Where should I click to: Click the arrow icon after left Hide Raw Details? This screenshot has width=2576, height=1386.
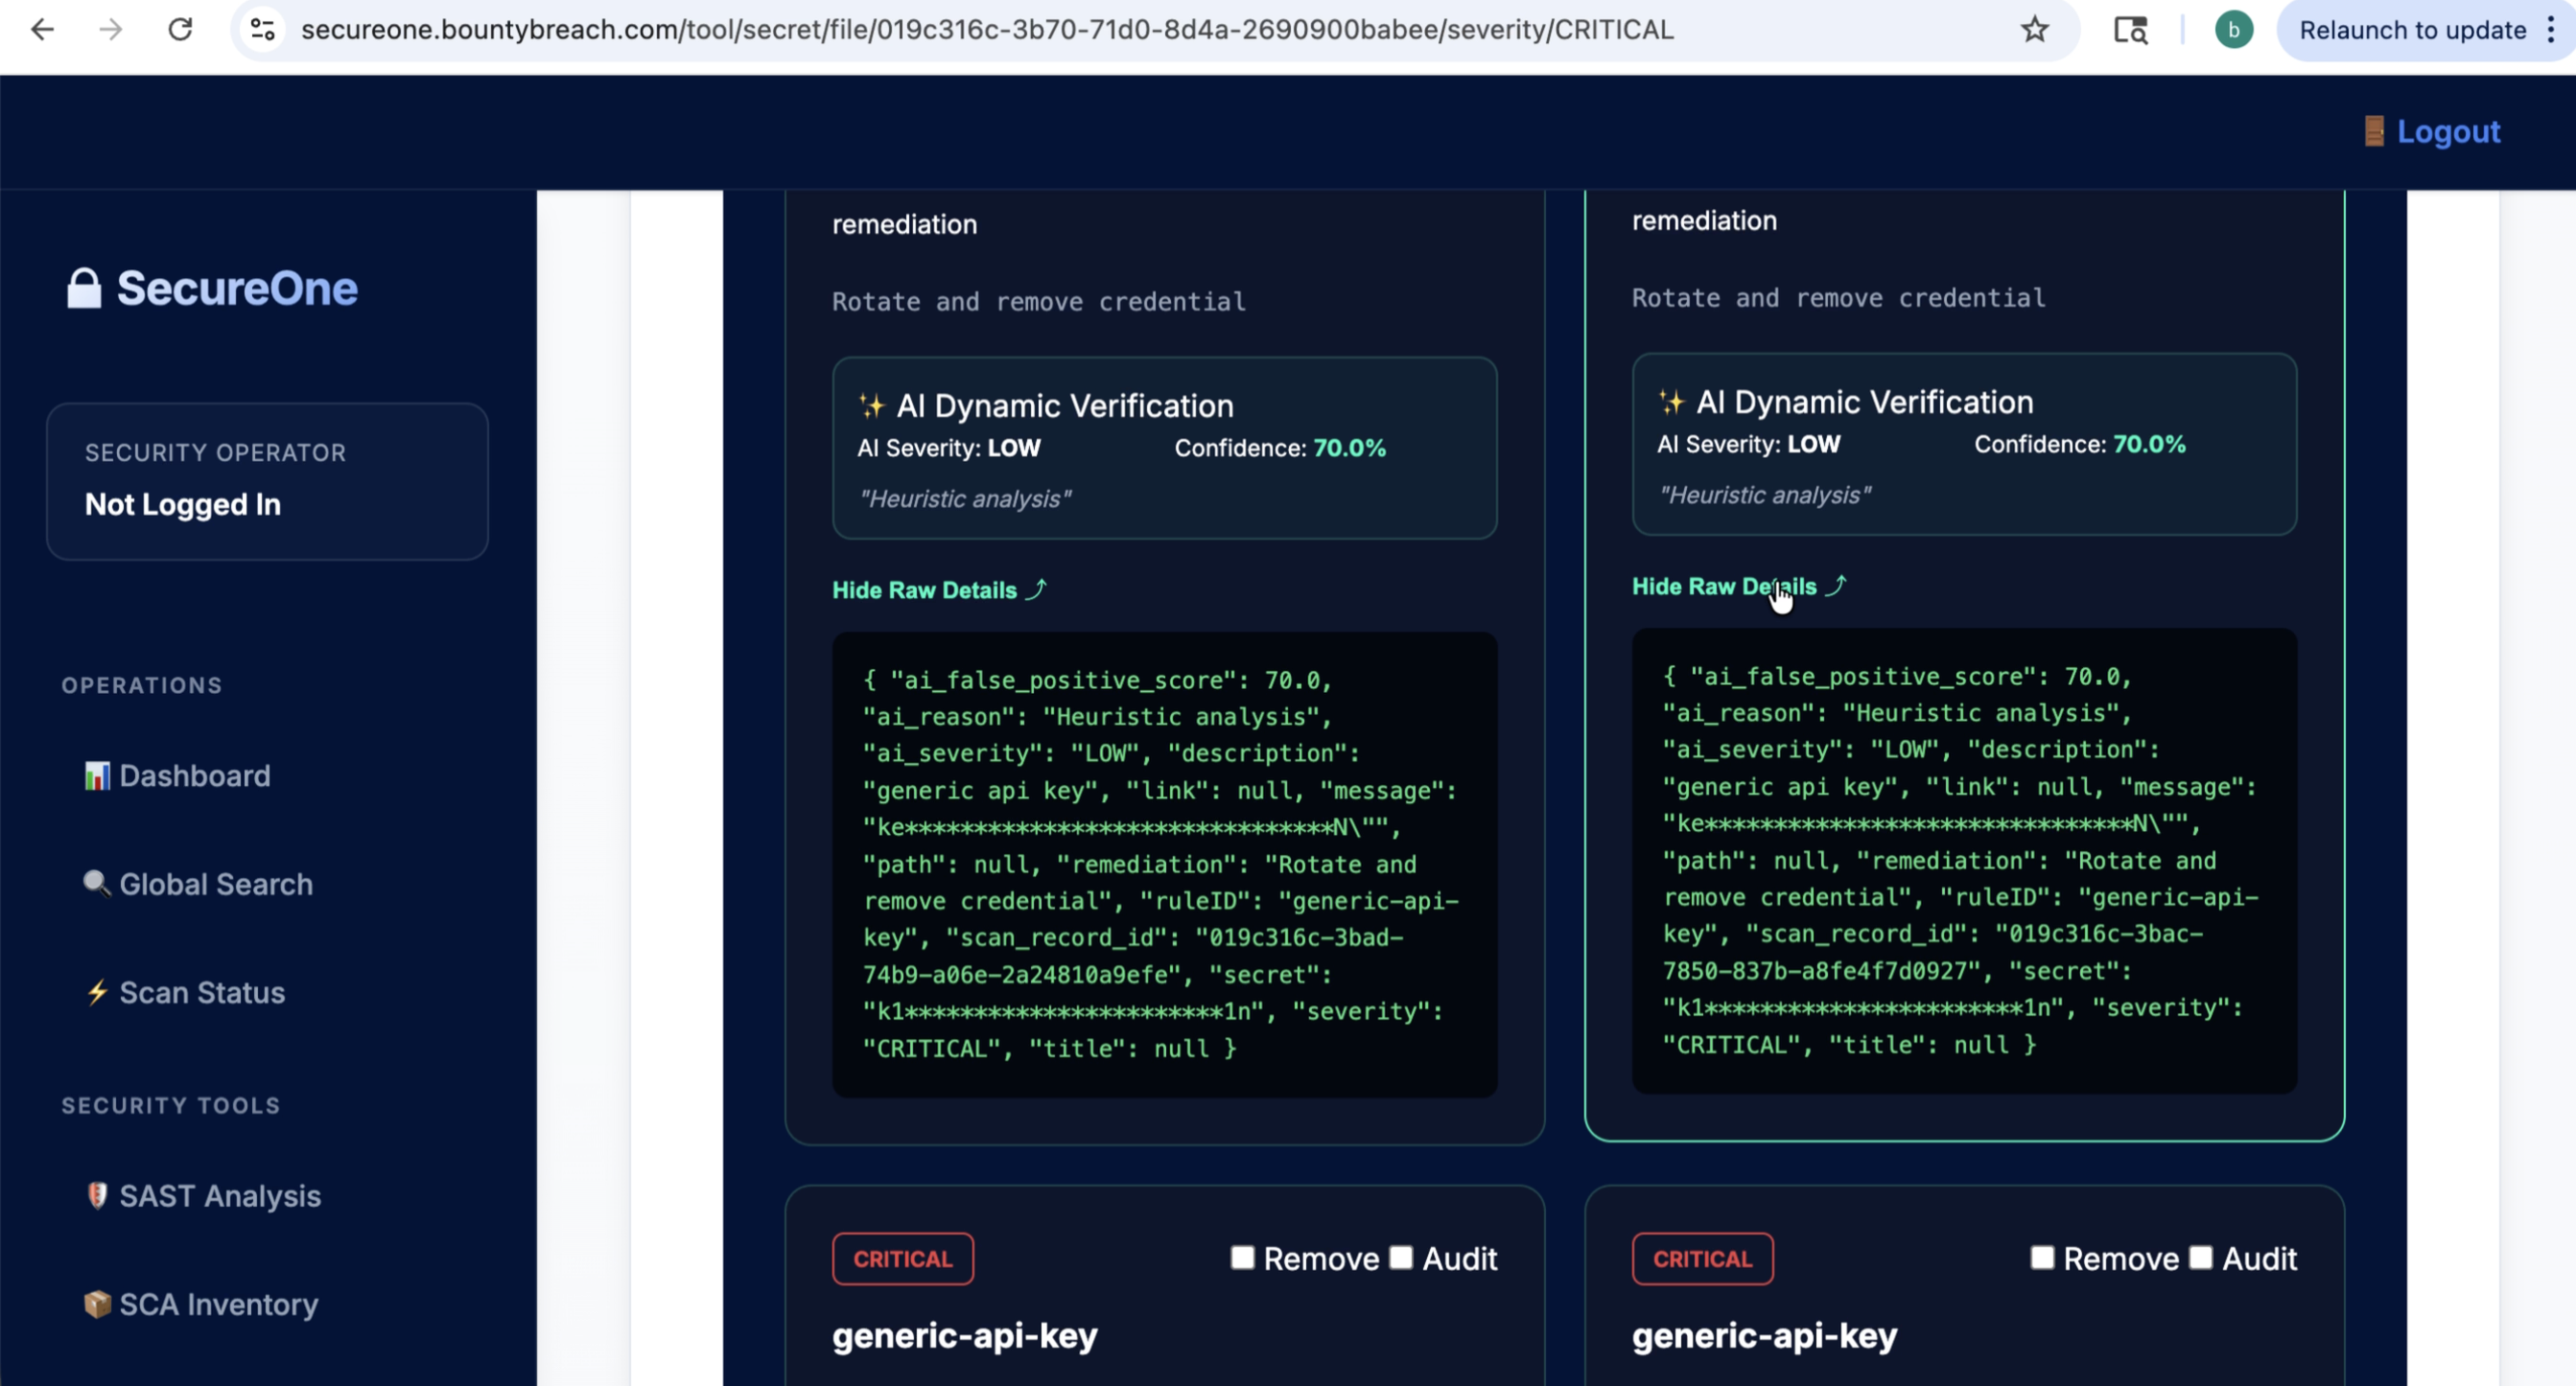tap(1037, 589)
